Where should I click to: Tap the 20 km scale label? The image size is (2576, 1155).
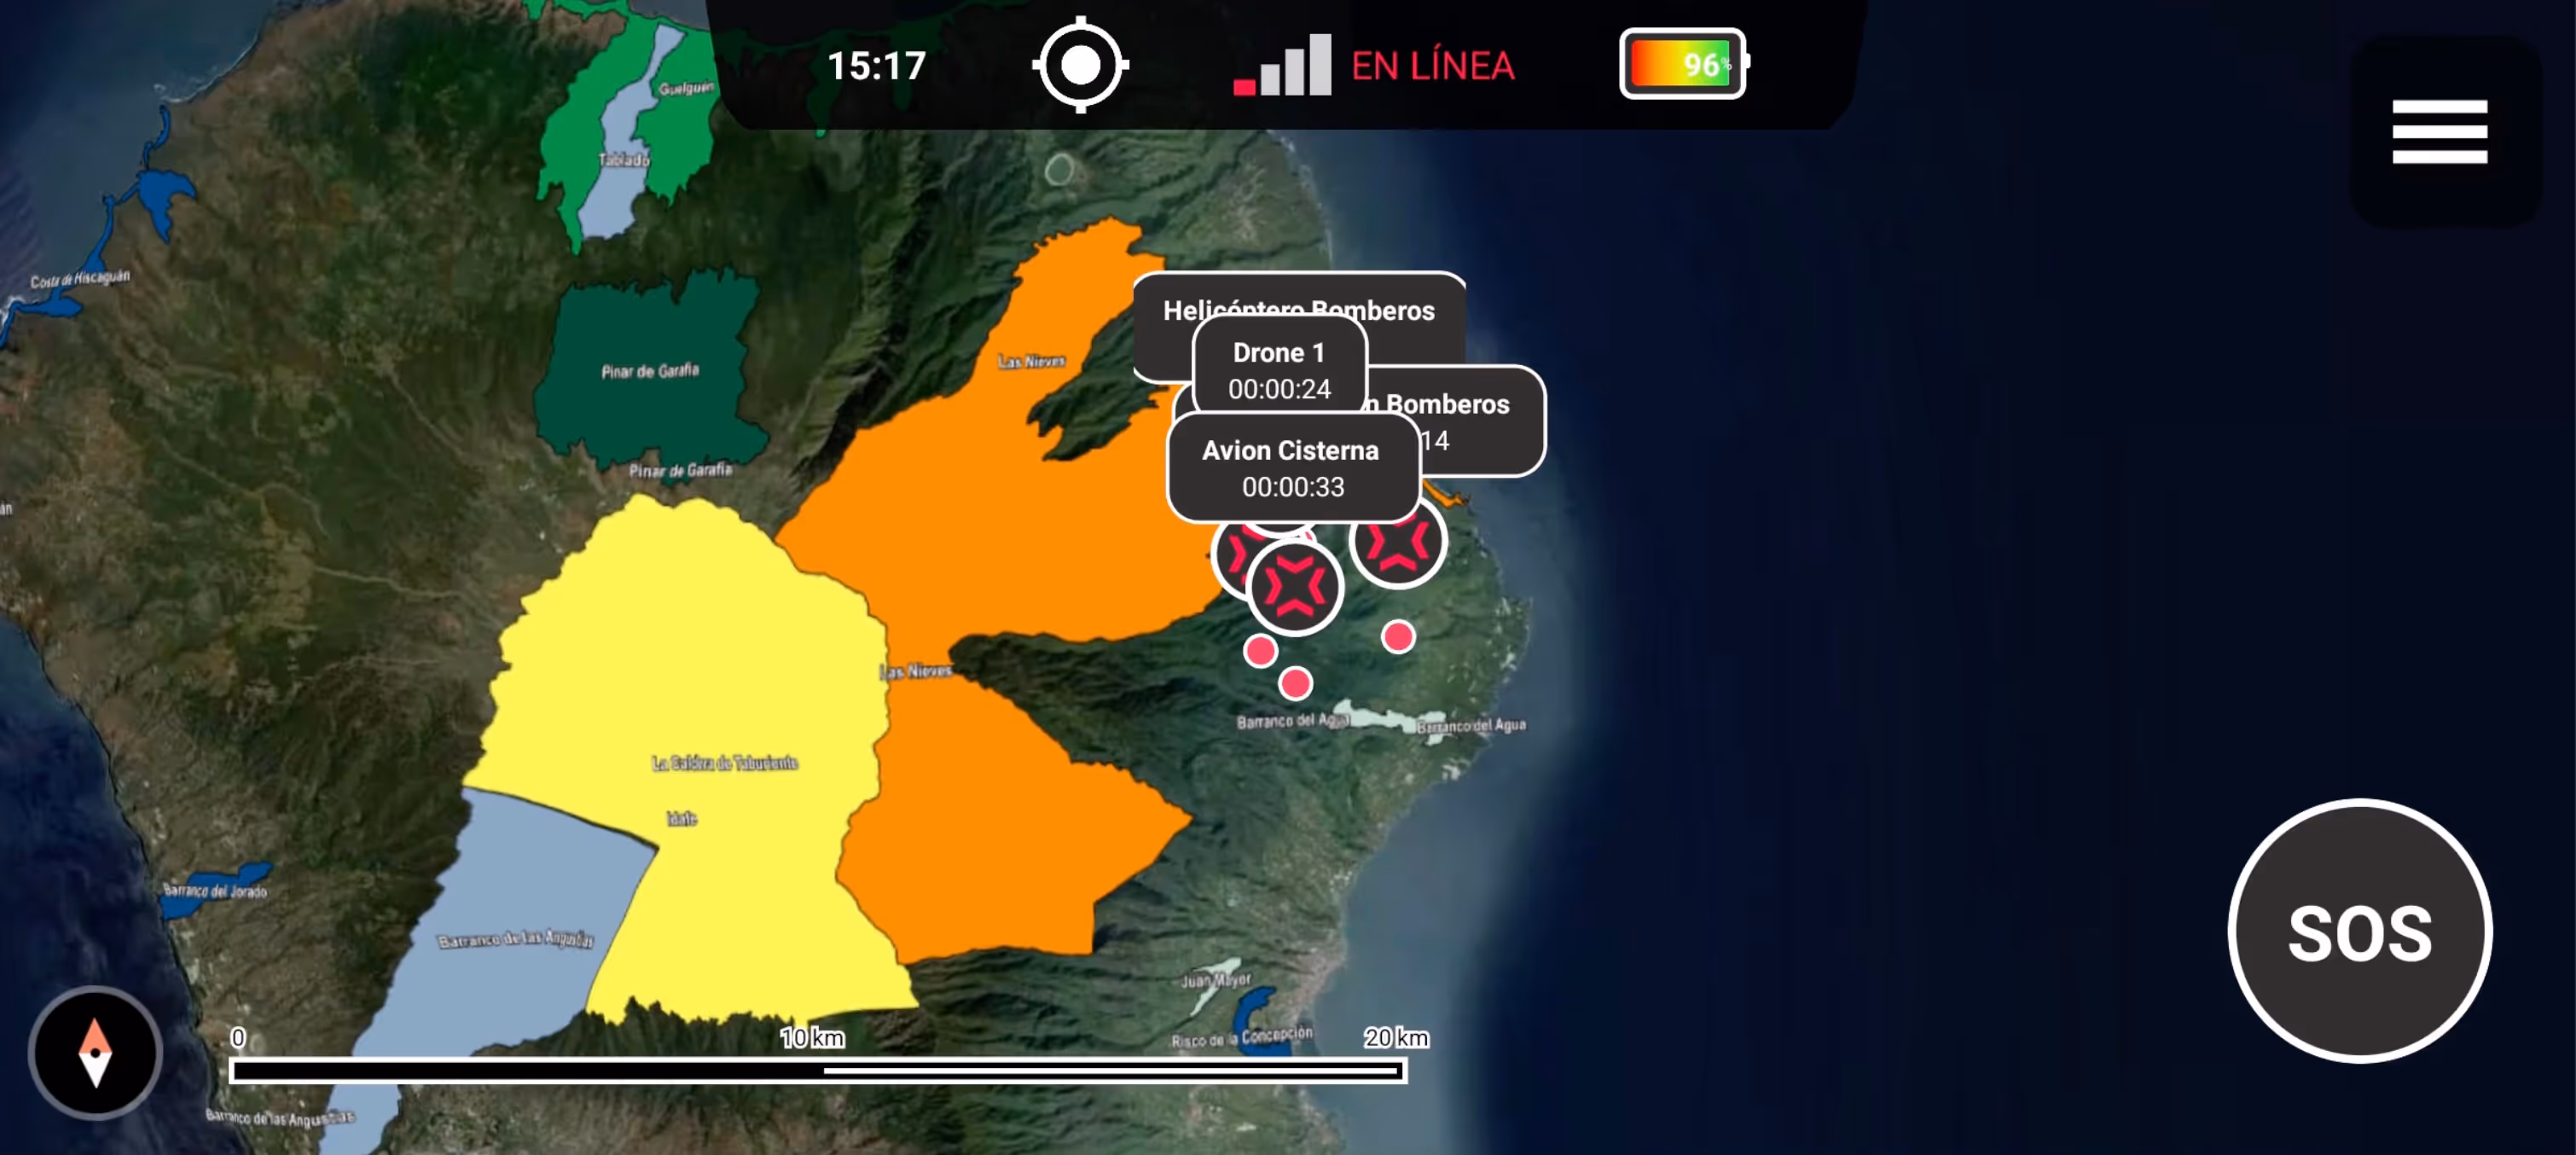(x=1396, y=1038)
